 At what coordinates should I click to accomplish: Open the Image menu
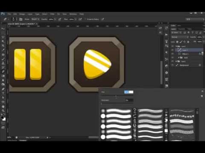click(22, 14)
